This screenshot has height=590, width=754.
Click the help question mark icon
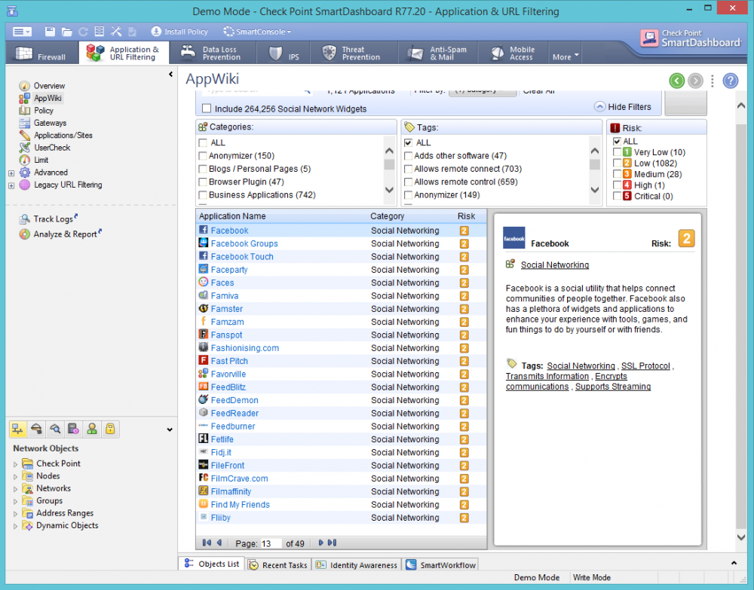tap(730, 81)
